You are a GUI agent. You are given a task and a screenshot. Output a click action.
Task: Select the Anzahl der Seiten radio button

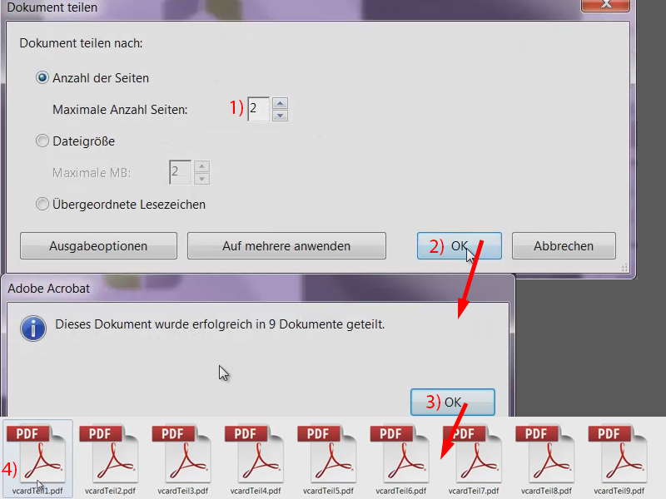tap(42, 78)
